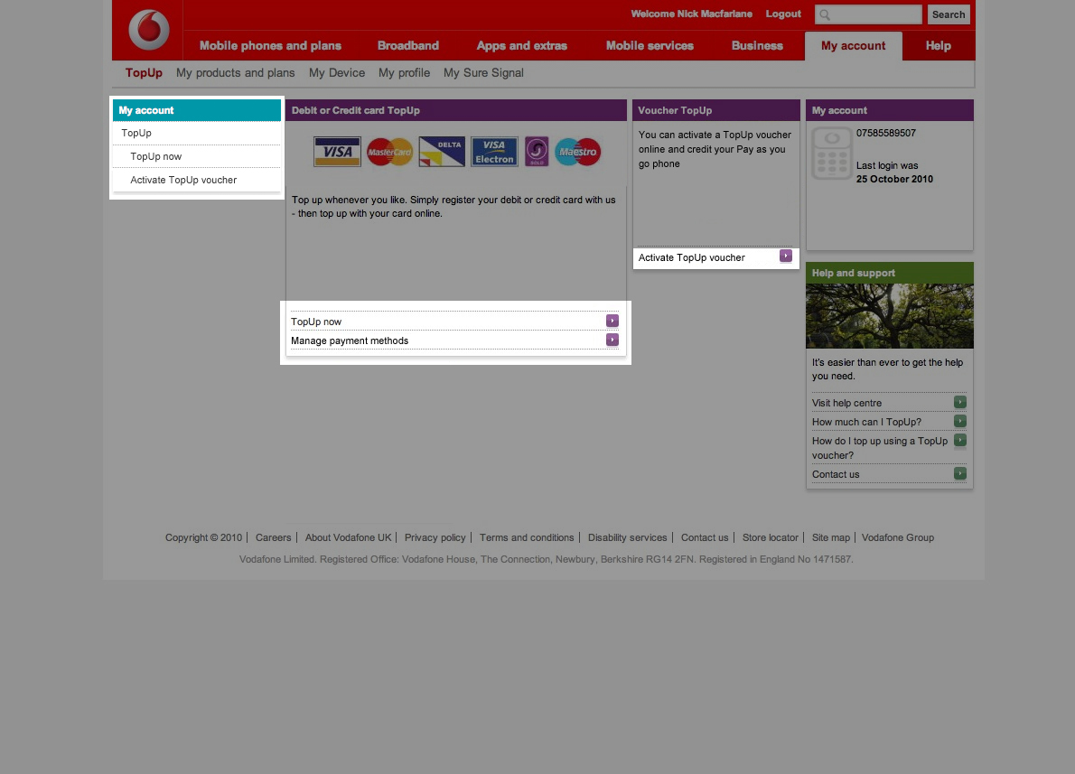Open Mobile phones and plans menu
The width and height of the screenshot is (1075, 774).
[270, 46]
